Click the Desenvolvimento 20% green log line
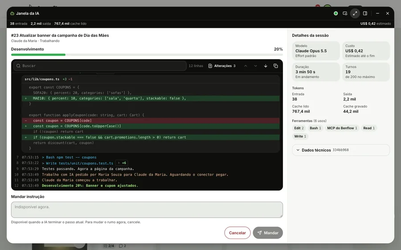This screenshot has width=401, height=250. (x=90, y=185)
